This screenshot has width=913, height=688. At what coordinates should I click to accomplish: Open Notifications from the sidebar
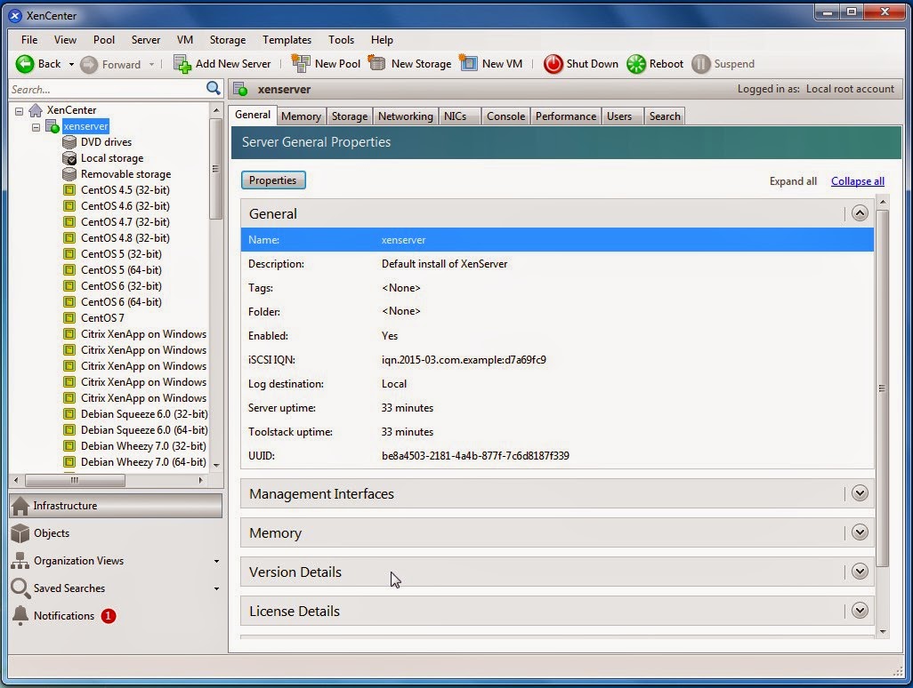(x=62, y=615)
